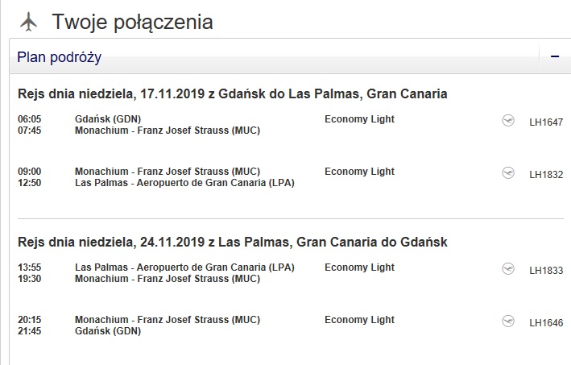Select flight number LH1833
The width and height of the screenshot is (571, 365).
click(x=546, y=271)
